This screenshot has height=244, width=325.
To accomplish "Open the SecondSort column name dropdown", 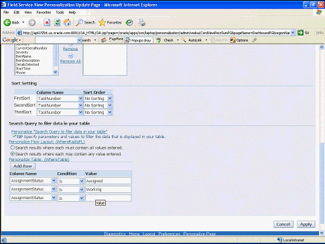I will [x=80, y=105].
